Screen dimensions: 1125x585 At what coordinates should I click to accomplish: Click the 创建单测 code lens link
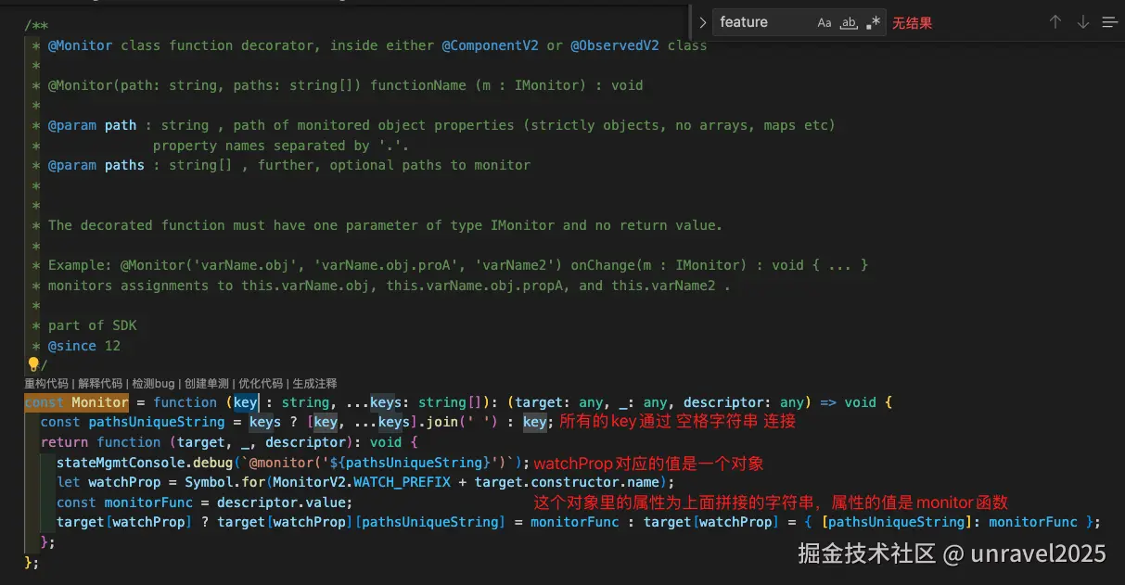[207, 384]
